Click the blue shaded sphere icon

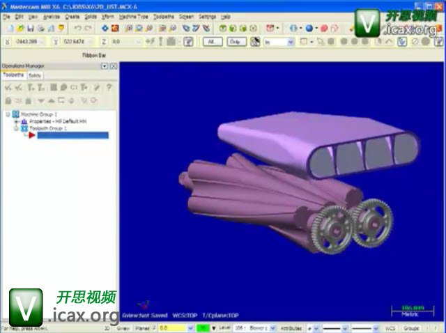tap(309, 28)
